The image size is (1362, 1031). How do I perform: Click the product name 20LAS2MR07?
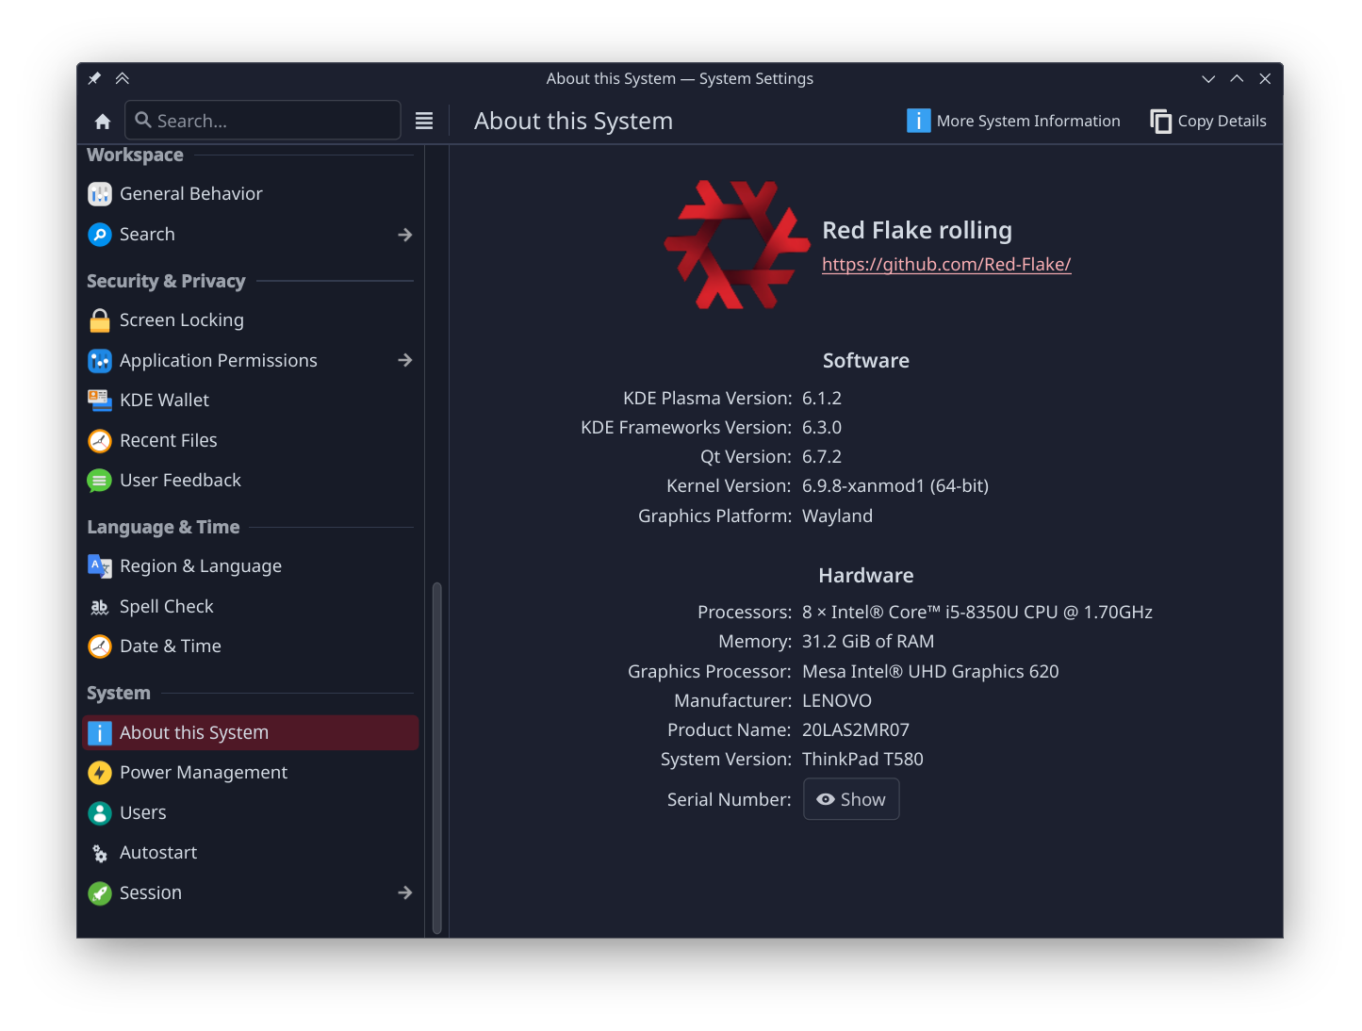[x=856, y=730]
